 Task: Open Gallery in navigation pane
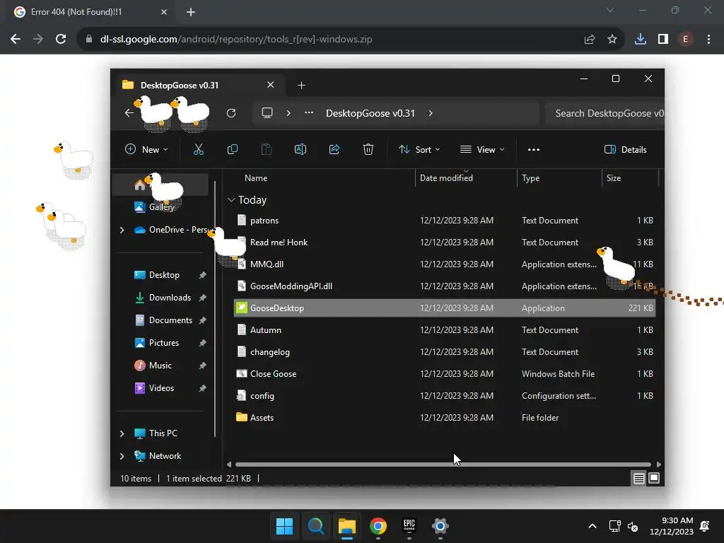(160, 207)
